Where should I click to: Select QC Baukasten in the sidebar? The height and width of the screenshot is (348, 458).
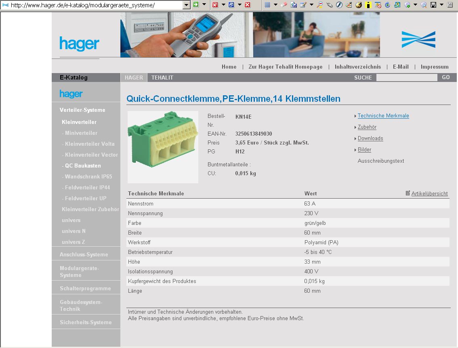tap(83, 166)
